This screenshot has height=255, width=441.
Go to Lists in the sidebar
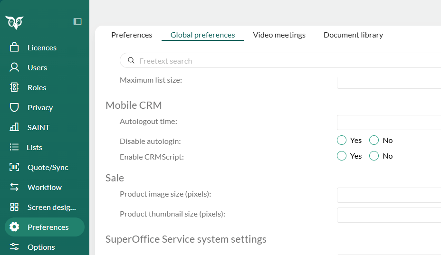click(x=34, y=148)
